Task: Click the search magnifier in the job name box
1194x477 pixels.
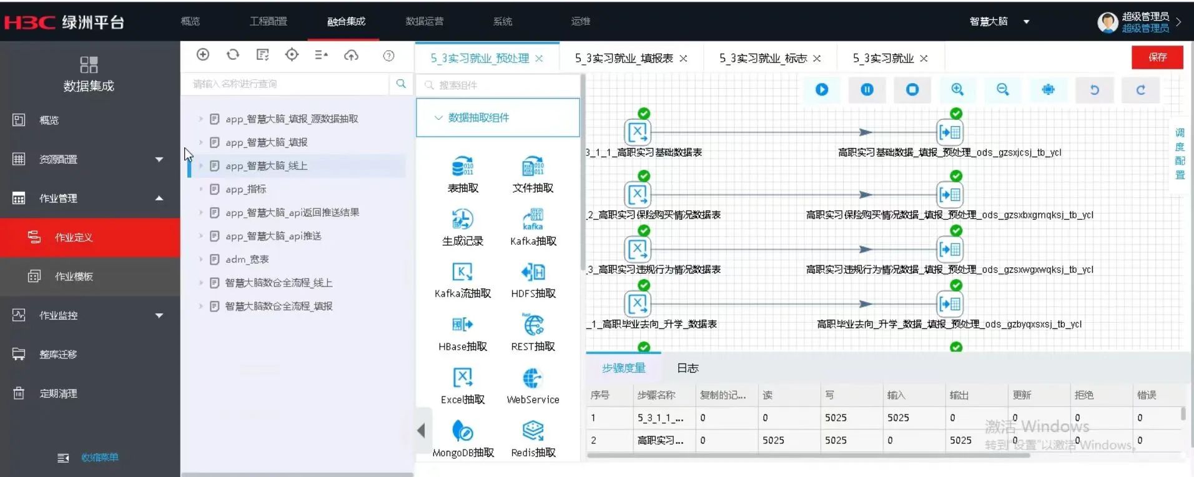Action: click(x=401, y=84)
